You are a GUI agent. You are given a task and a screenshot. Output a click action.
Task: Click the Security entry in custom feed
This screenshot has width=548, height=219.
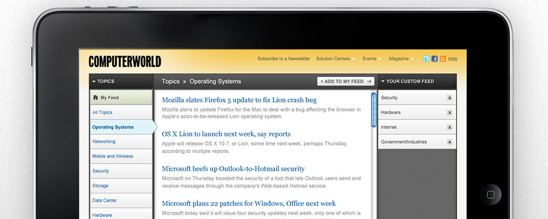pyautogui.click(x=417, y=98)
